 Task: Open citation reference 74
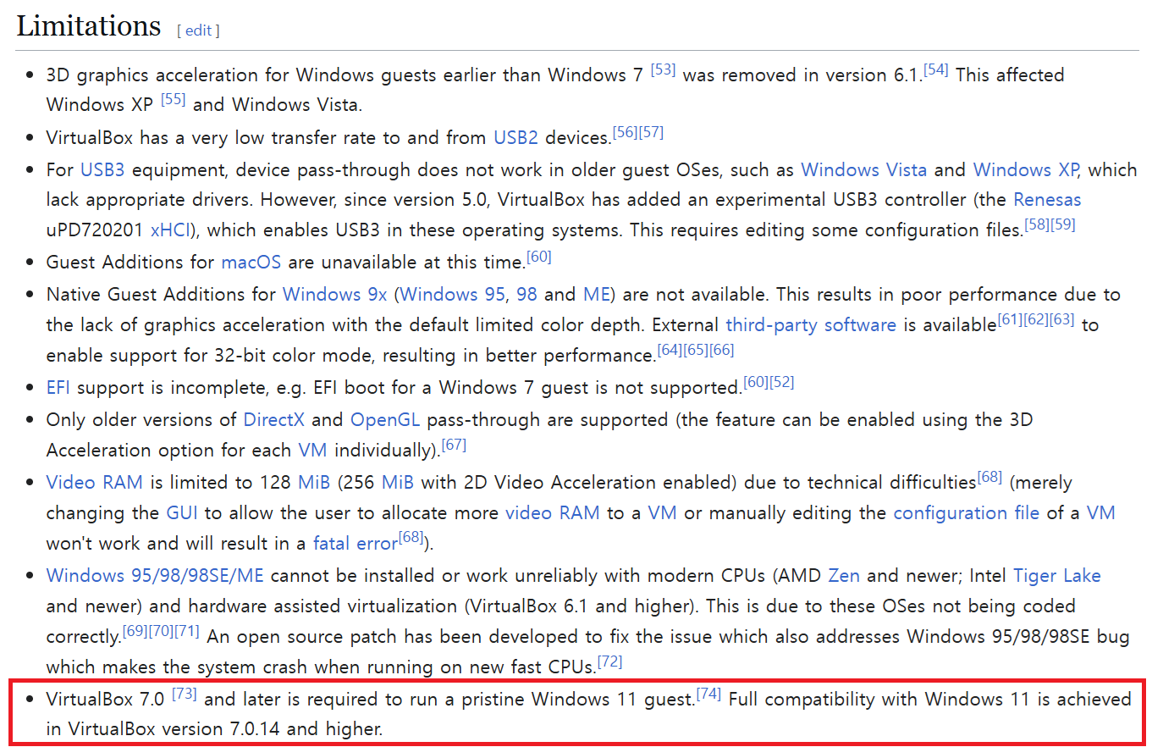(708, 694)
